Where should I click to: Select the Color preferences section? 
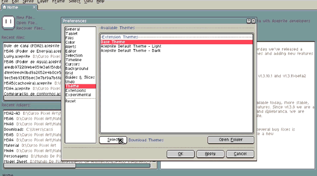(x=81, y=42)
